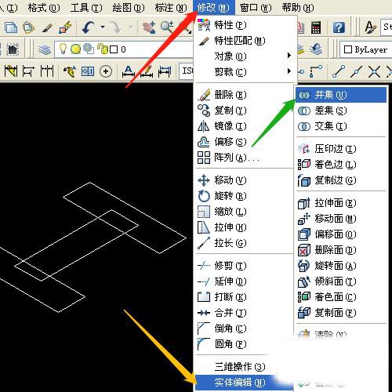
Task: Click 拉伸(H) Stretch menu entry
Action: pyautogui.click(x=245, y=227)
